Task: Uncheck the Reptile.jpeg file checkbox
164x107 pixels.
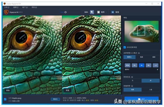Action: click(5, 99)
